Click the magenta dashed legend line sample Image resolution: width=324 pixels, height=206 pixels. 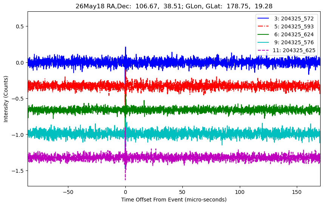(x=263, y=50)
